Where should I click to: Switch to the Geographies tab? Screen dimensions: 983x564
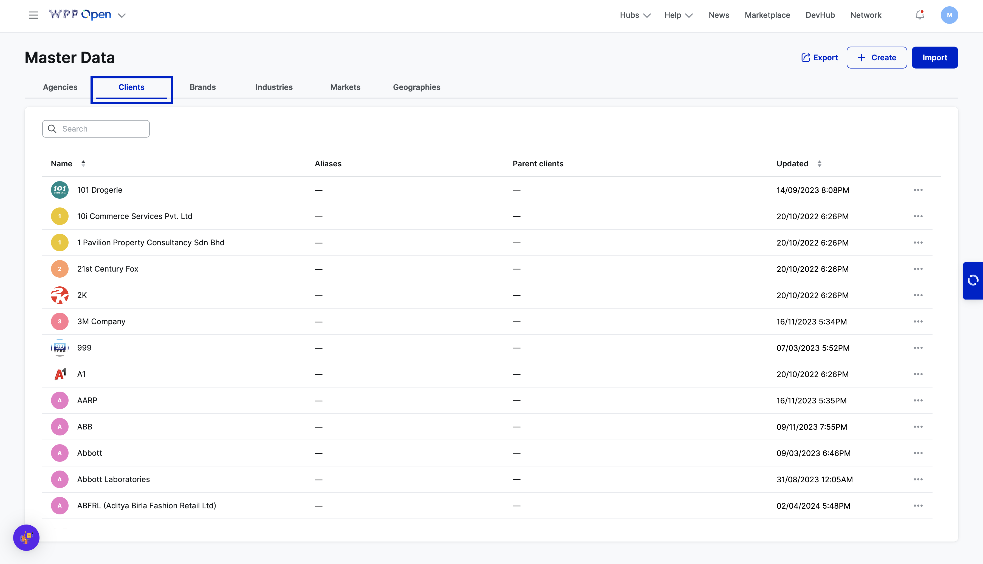[416, 87]
